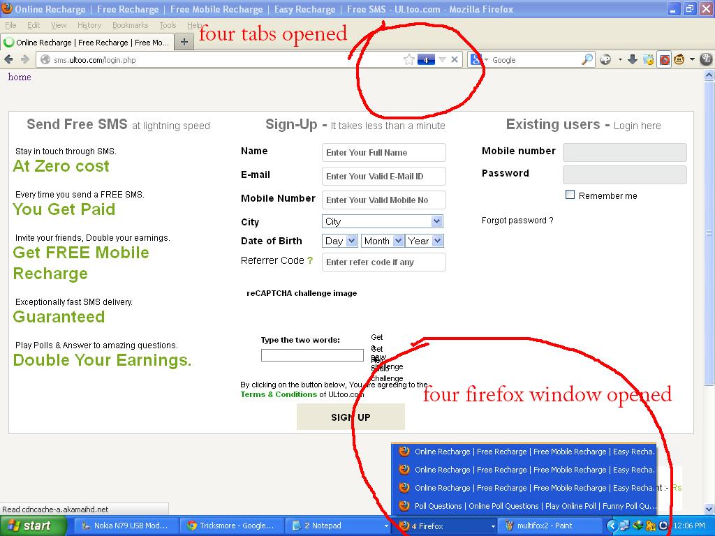Click the browser Back arrow
This screenshot has height=536, width=715.
[x=8, y=60]
